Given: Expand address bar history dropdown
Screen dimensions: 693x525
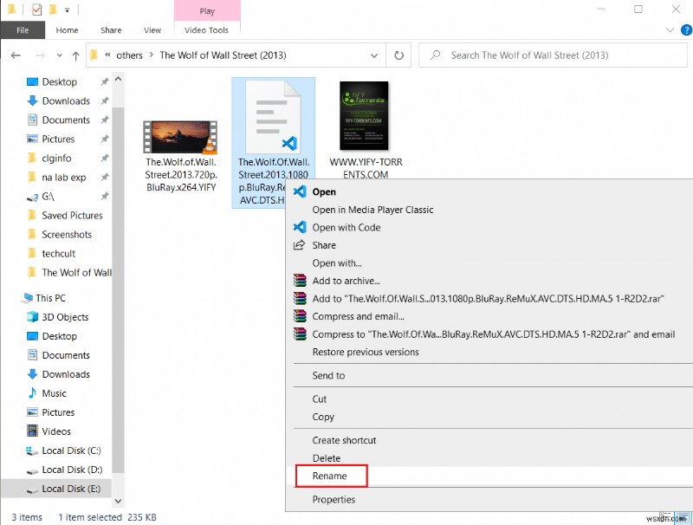Looking at the screenshot, I should tap(374, 55).
